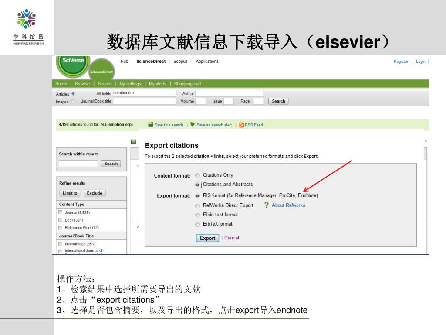The width and height of the screenshot is (446, 335).
Task: Click Cancel in export dialog
Action: (x=232, y=238)
